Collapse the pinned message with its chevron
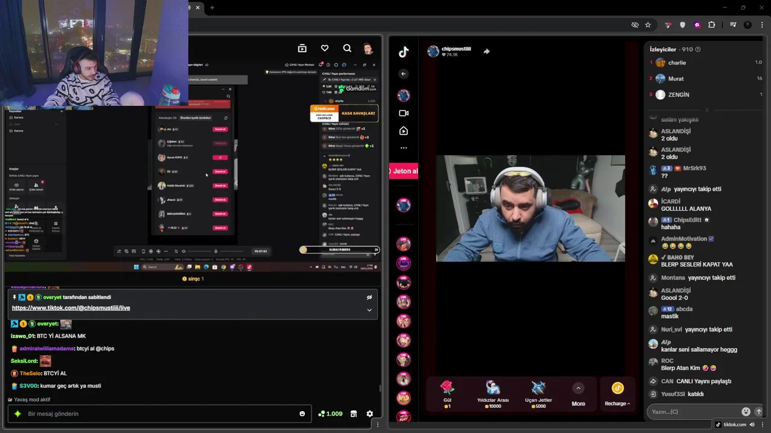771x433 pixels. pyautogui.click(x=369, y=310)
